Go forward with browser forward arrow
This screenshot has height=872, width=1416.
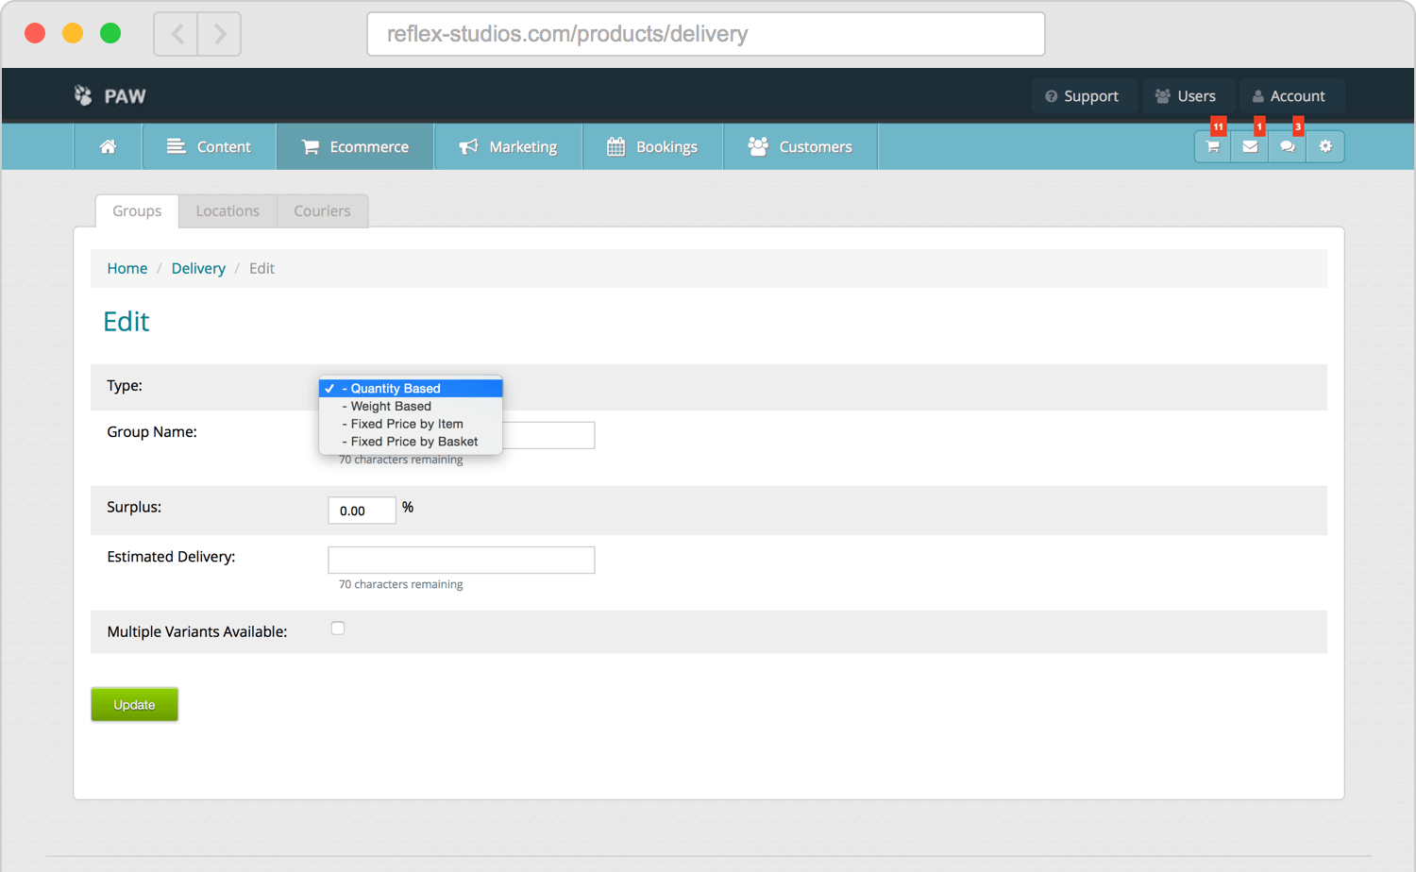pyautogui.click(x=220, y=34)
